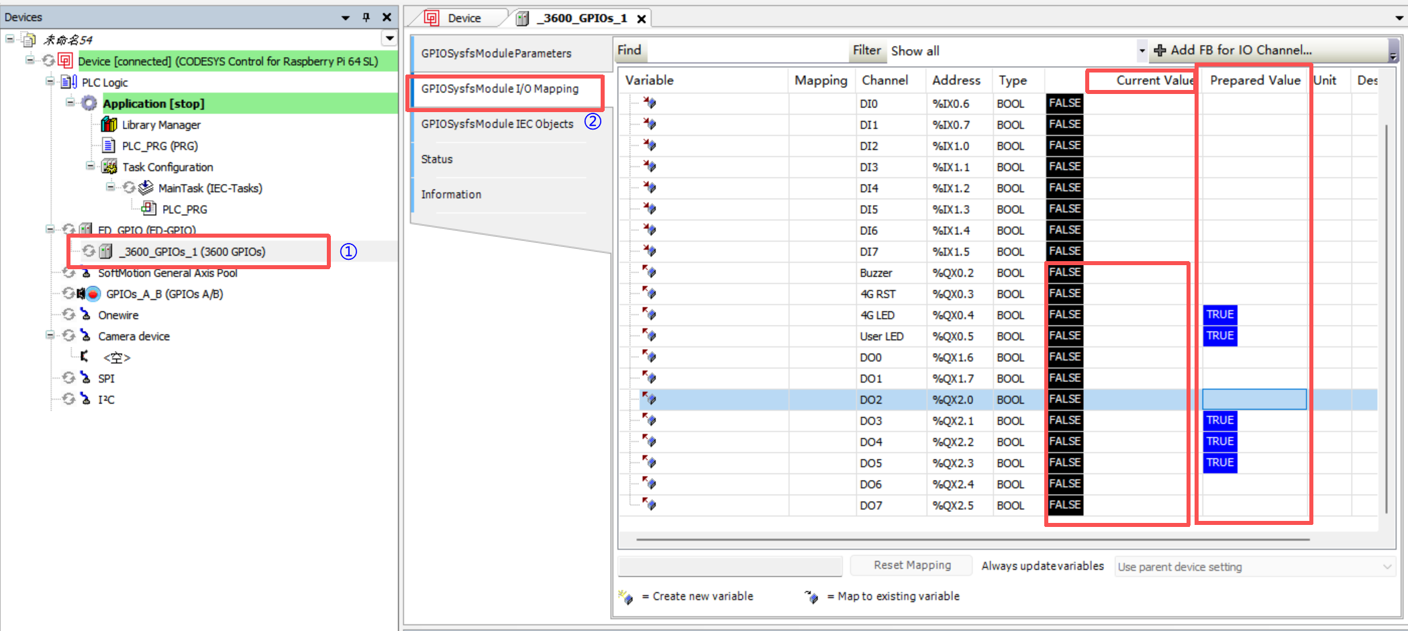
Task: Click the Device tab's red device icon
Action: click(x=432, y=18)
